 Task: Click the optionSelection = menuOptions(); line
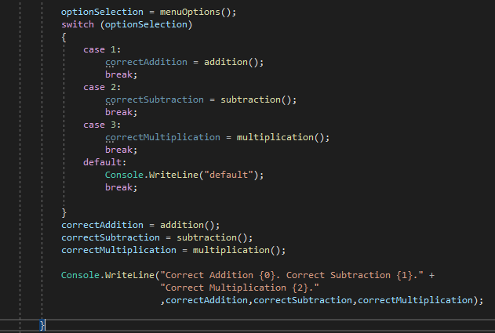[148, 12]
